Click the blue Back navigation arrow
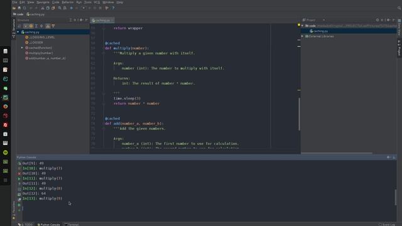Screen dimensions: 402x226 [71, 8]
